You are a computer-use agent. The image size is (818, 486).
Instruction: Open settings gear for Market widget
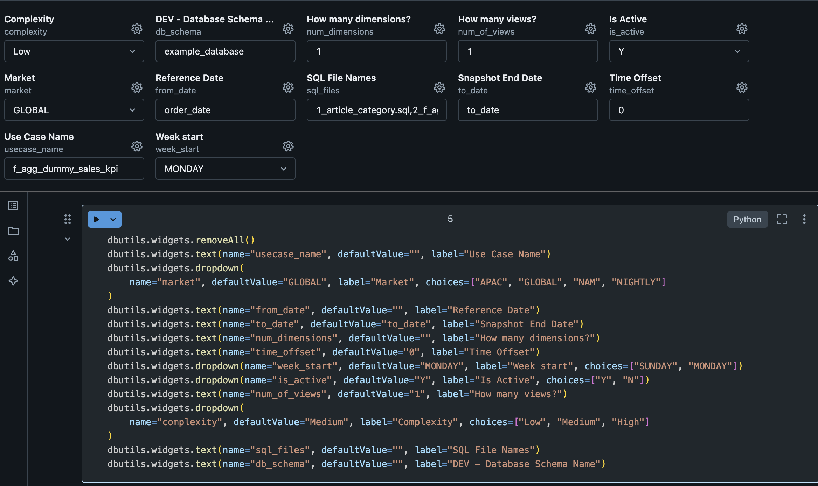[x=137, y=87]
